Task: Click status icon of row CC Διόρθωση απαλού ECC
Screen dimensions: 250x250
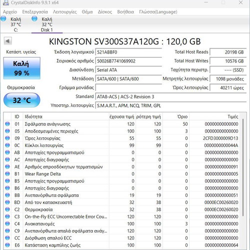Action: click(x=7, y=238)
